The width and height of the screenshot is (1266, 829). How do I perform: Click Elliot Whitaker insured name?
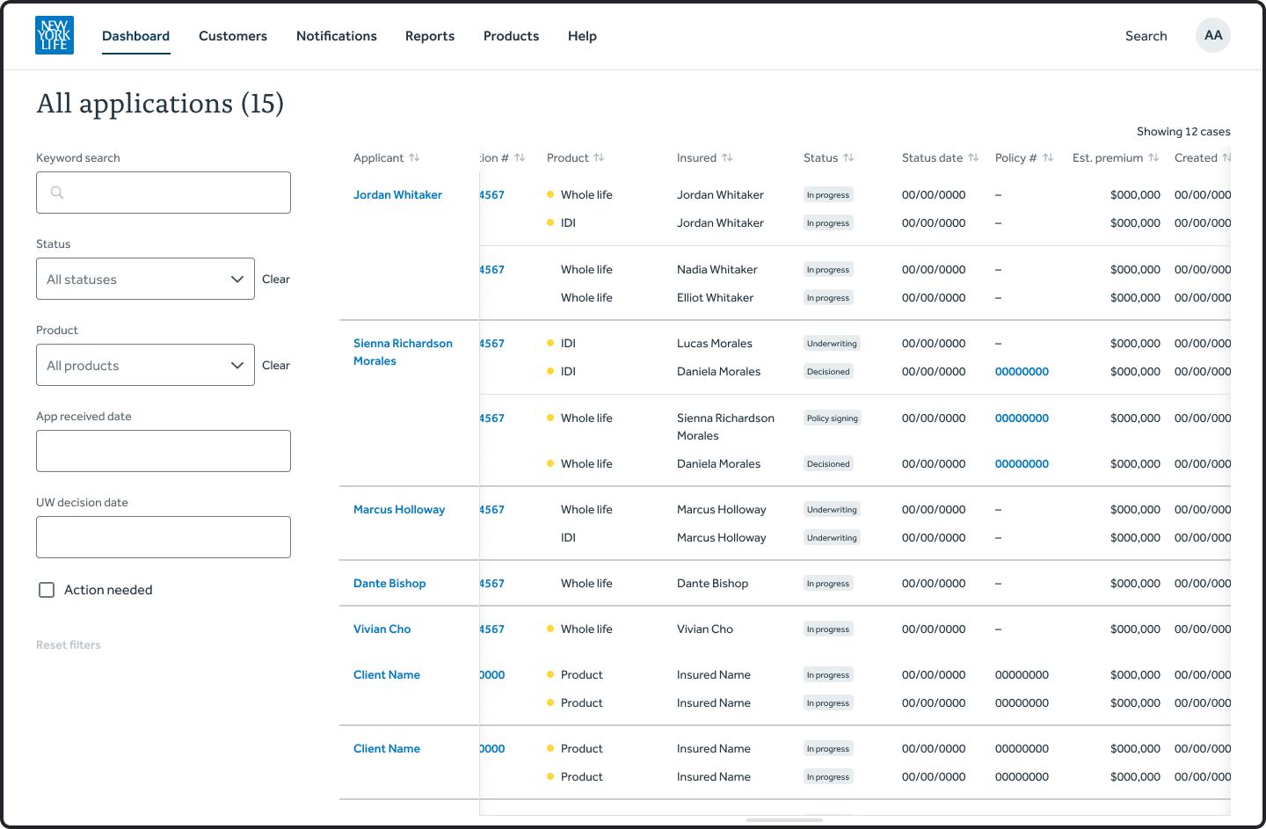(715, 298)
